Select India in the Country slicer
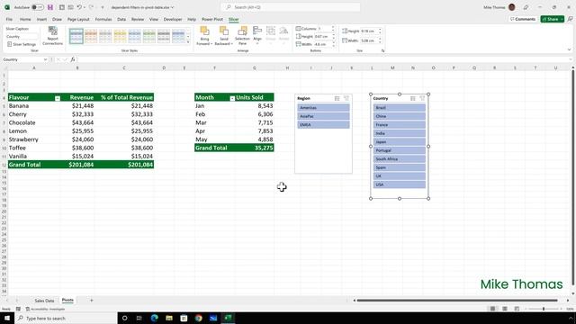Screen dimensions: 576x324 click(x=400, y=133)
